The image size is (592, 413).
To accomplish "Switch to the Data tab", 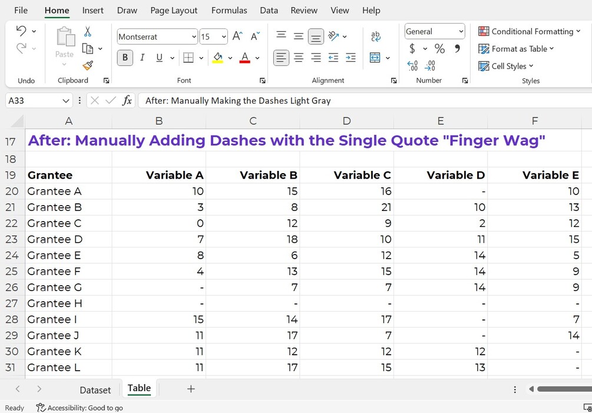I will 269,11.
